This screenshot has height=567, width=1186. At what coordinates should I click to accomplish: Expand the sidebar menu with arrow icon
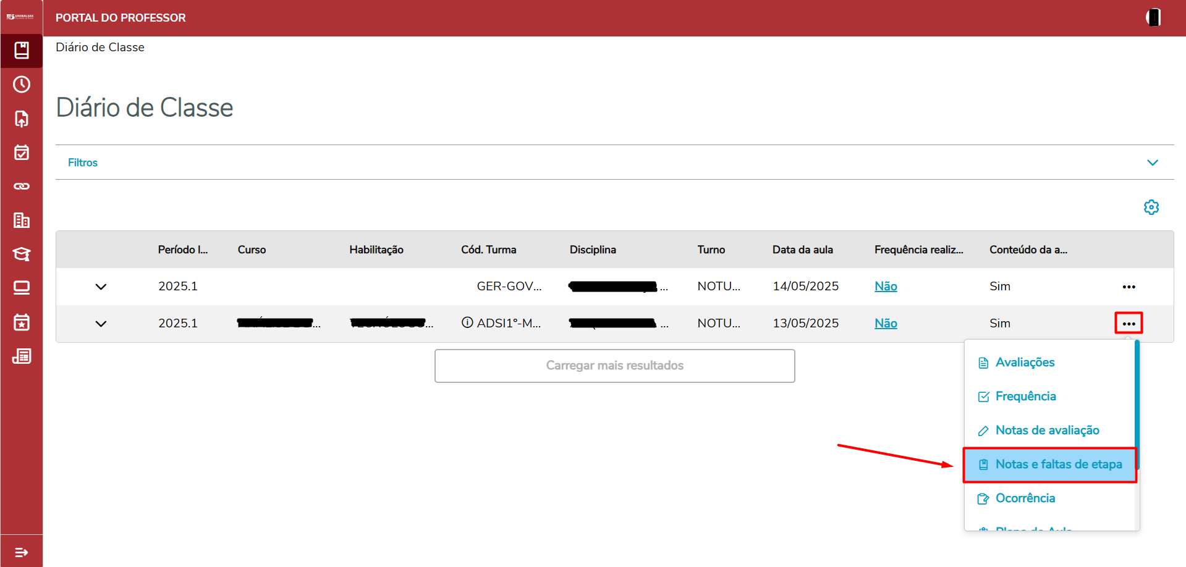(22, 552)
